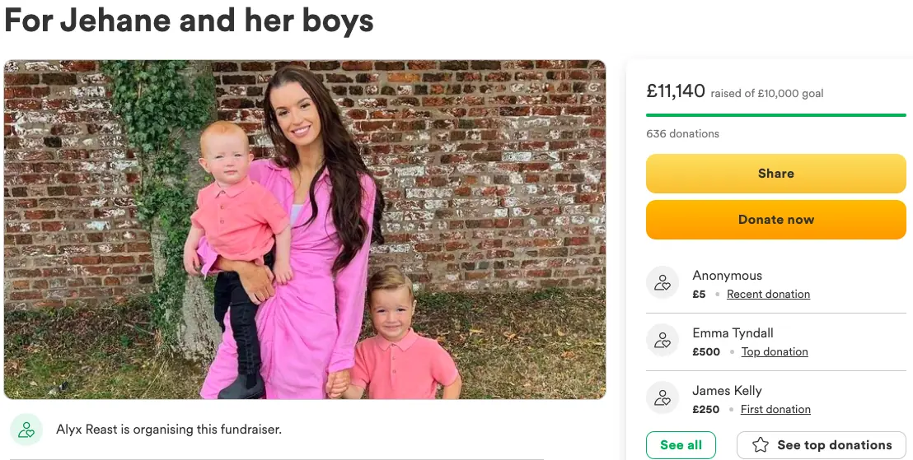Click the £11,140 raised amount
Screen dimensions: 913x460
coord(676,91)
